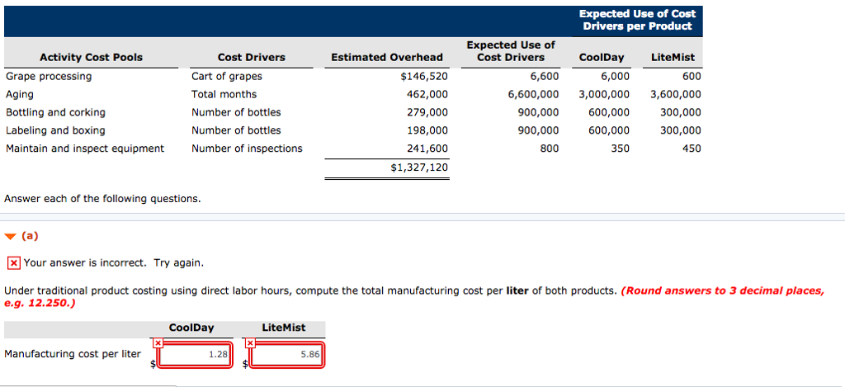
Task: Select the Maintain and inspect equipment row label
Action: [x=84, y=149]
